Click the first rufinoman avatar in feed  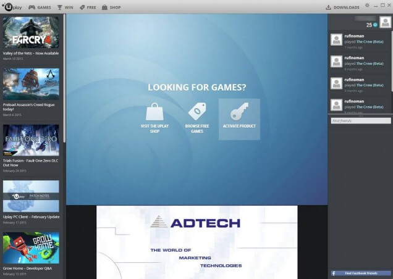tap(336, 40)
